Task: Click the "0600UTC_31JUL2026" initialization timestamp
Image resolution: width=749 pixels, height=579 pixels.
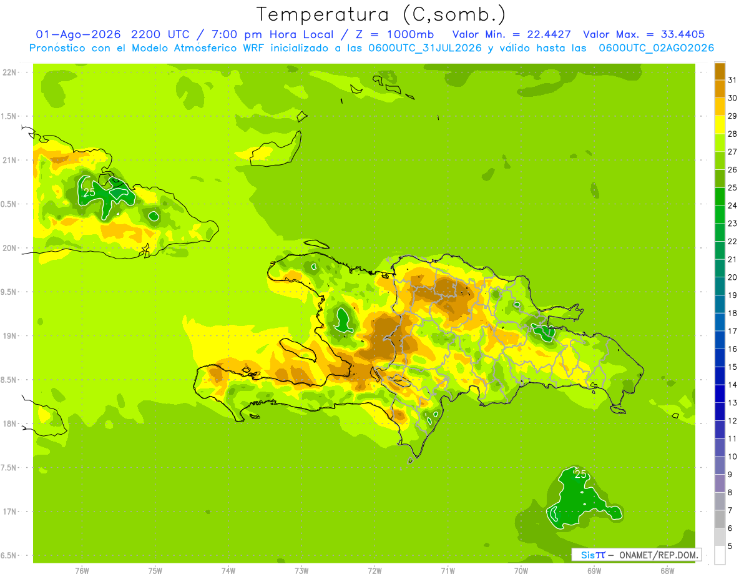Action: (x=424, y=48)
